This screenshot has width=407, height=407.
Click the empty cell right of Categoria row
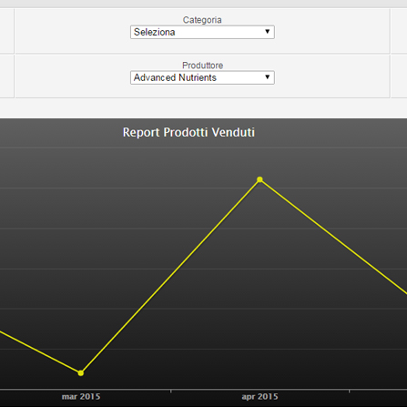[x=399, y=31]
